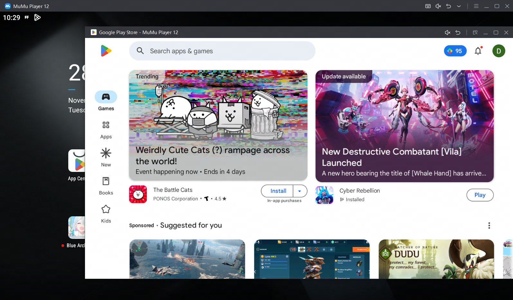
Task: Install The Battle Cats
Action: pyautogui.click(x=278, y=191)
